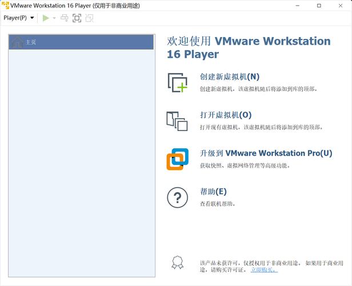The width and height of the screenshot is (352, 286).
Task: Click the question mark help icon
Action: point(177,197)
